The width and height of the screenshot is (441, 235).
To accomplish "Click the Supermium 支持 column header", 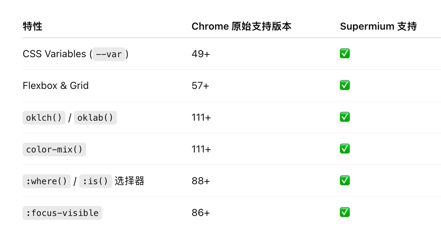I will pos(378,26).
